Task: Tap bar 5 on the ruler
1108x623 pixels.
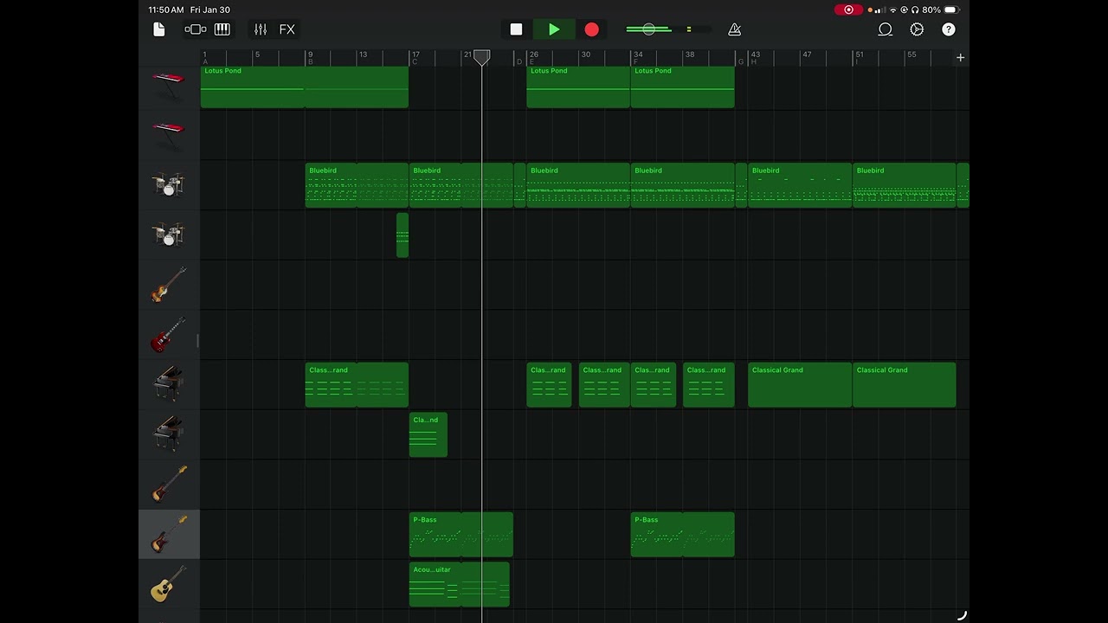Action: coord(257,55)
